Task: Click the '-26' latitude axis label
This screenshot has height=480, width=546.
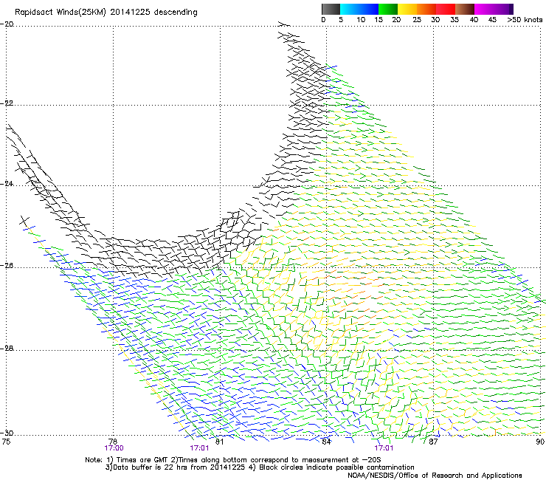Action: (x=7, y=266)
